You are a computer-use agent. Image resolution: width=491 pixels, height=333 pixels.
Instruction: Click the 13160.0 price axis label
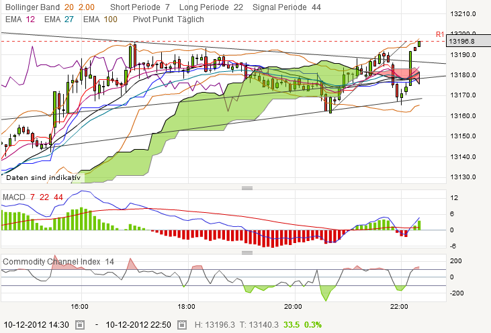point(463,115)
